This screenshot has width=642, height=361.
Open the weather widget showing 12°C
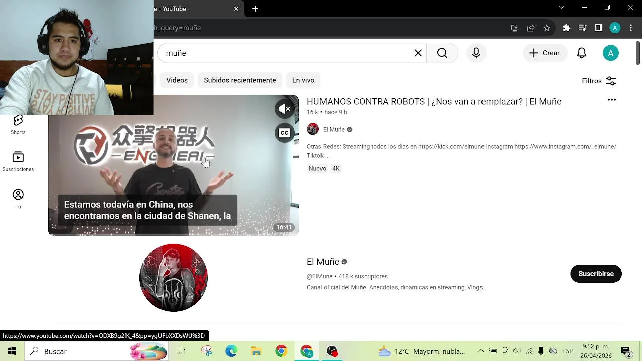tap(421, 351)
